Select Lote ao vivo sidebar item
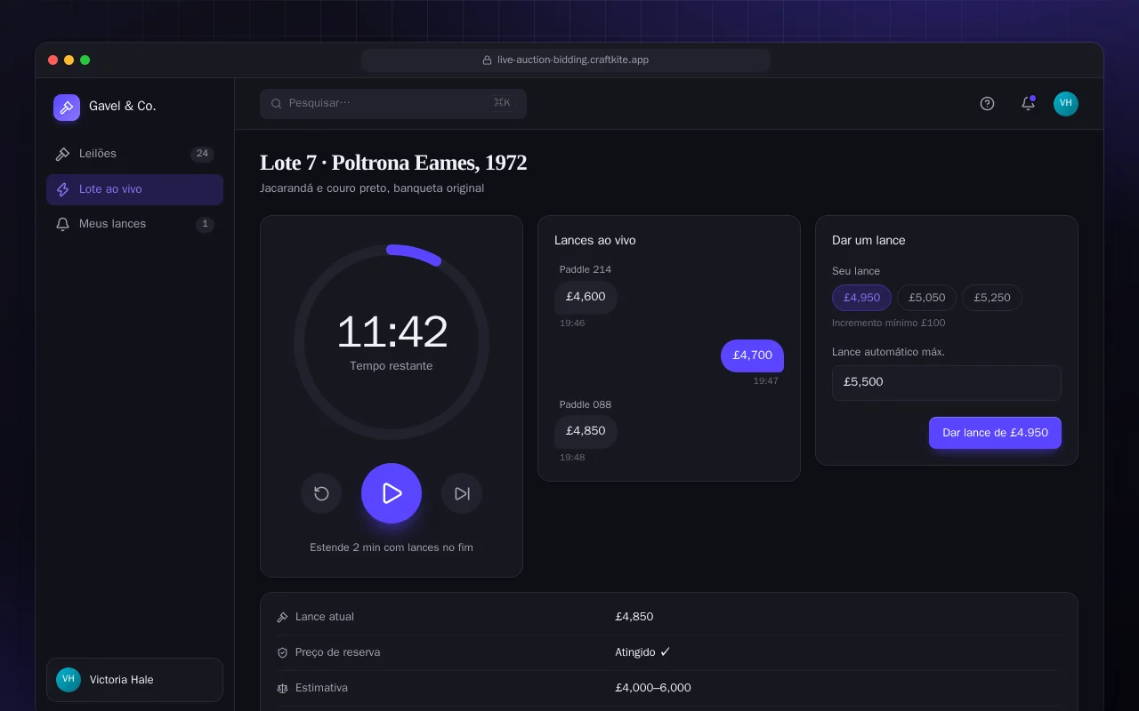Viewport: 1139px width, 711px height. (134, 189)
